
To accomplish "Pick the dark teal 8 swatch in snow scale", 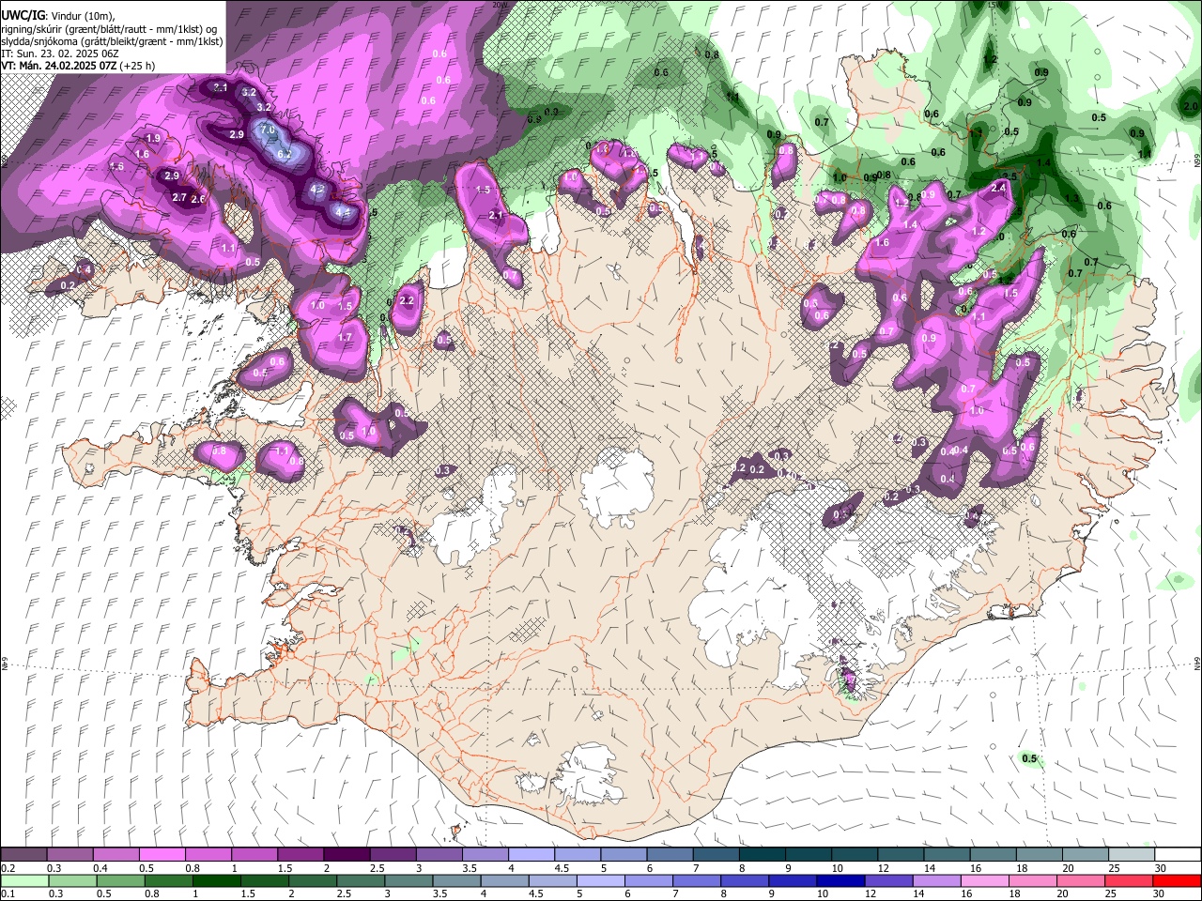I will [x=763, y=855].
